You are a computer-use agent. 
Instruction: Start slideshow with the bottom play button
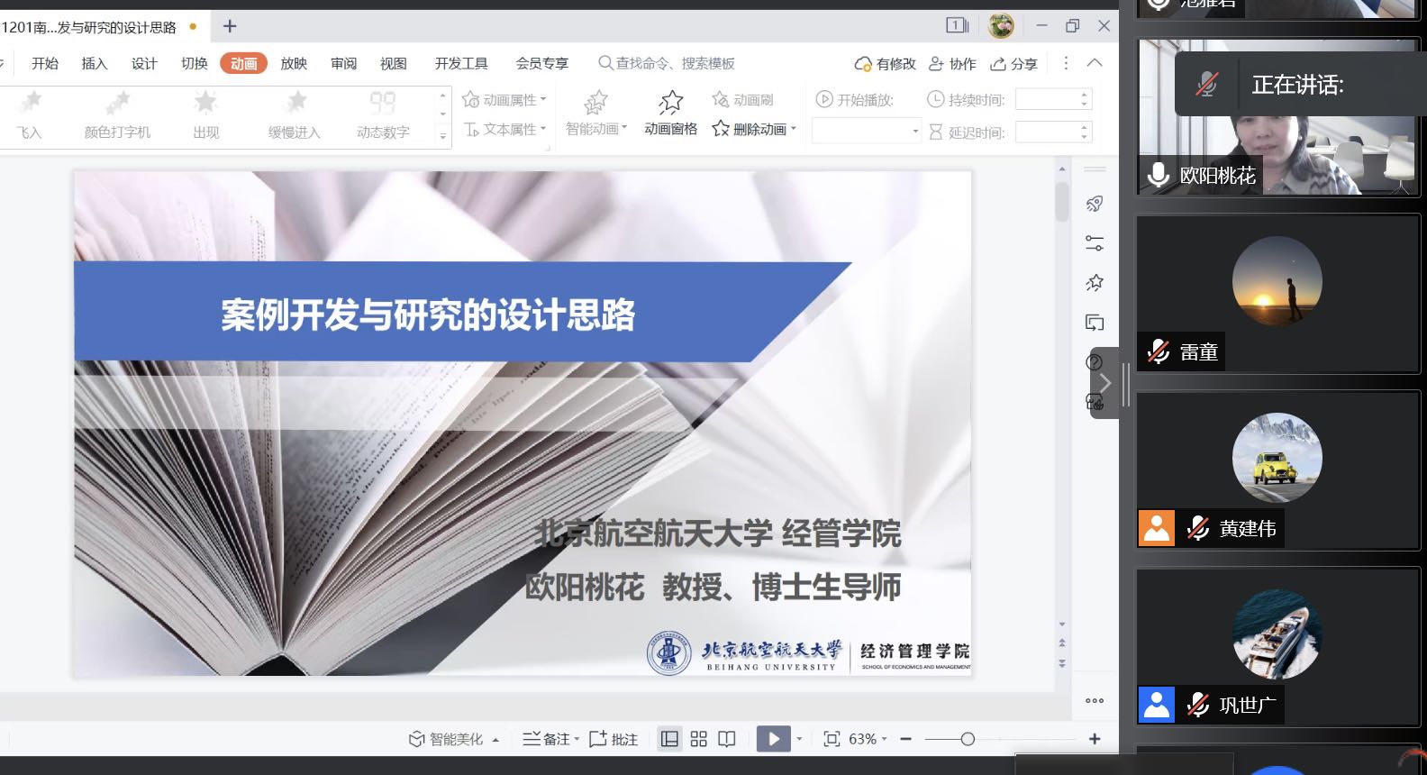point(772,739)
